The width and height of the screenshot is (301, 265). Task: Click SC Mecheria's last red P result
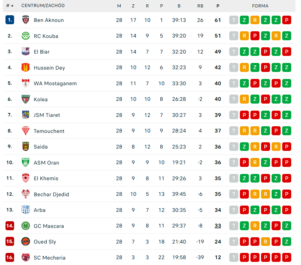pos(286,257)
